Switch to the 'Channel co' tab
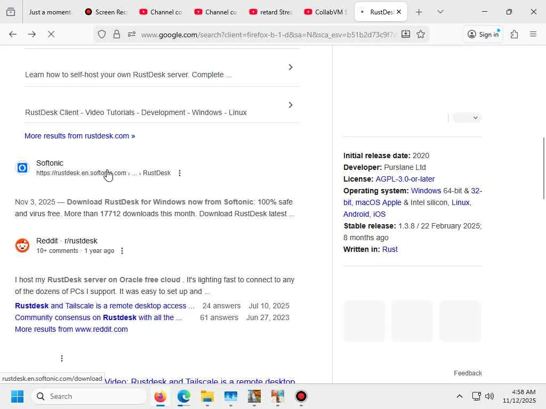The height and width of the screenshot is (409, 546). coord(162,12)
